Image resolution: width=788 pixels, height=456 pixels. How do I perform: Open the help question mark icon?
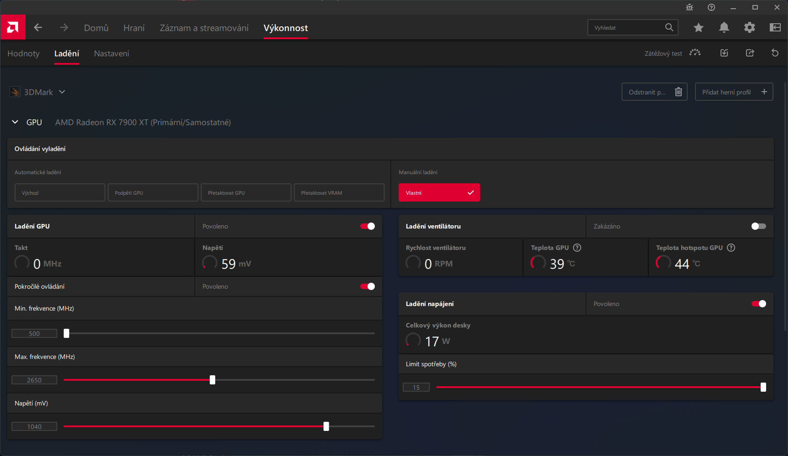[x=711, y=7]
